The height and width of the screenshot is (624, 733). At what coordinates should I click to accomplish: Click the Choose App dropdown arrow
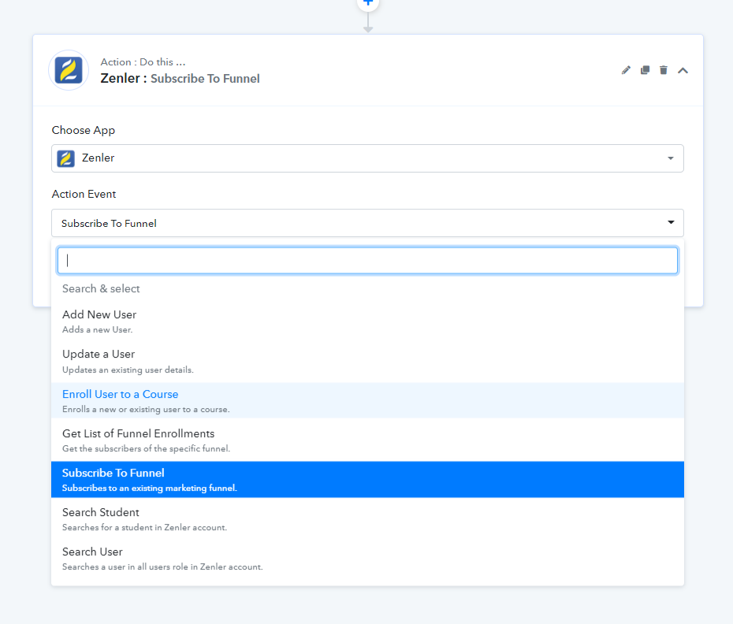pyautogui.click(x=671, y=158)
